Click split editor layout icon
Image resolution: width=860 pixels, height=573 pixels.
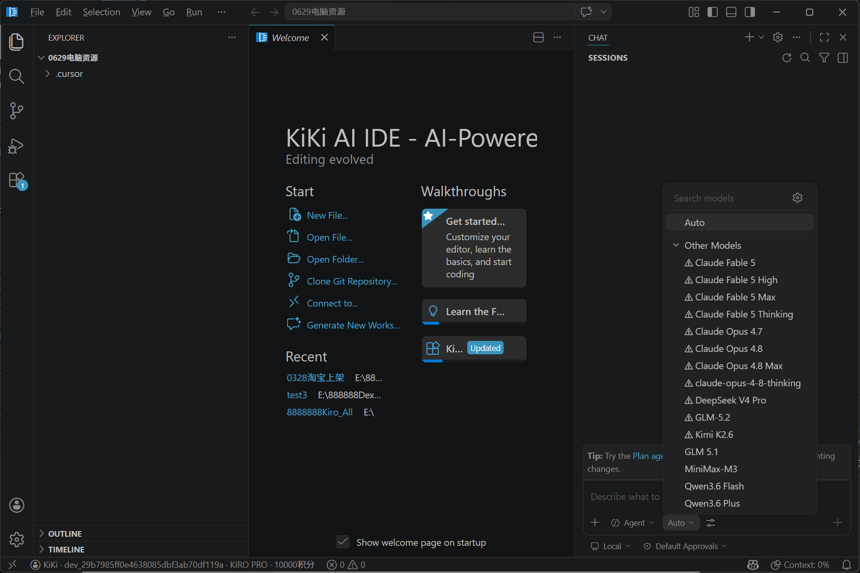(538, 37)
